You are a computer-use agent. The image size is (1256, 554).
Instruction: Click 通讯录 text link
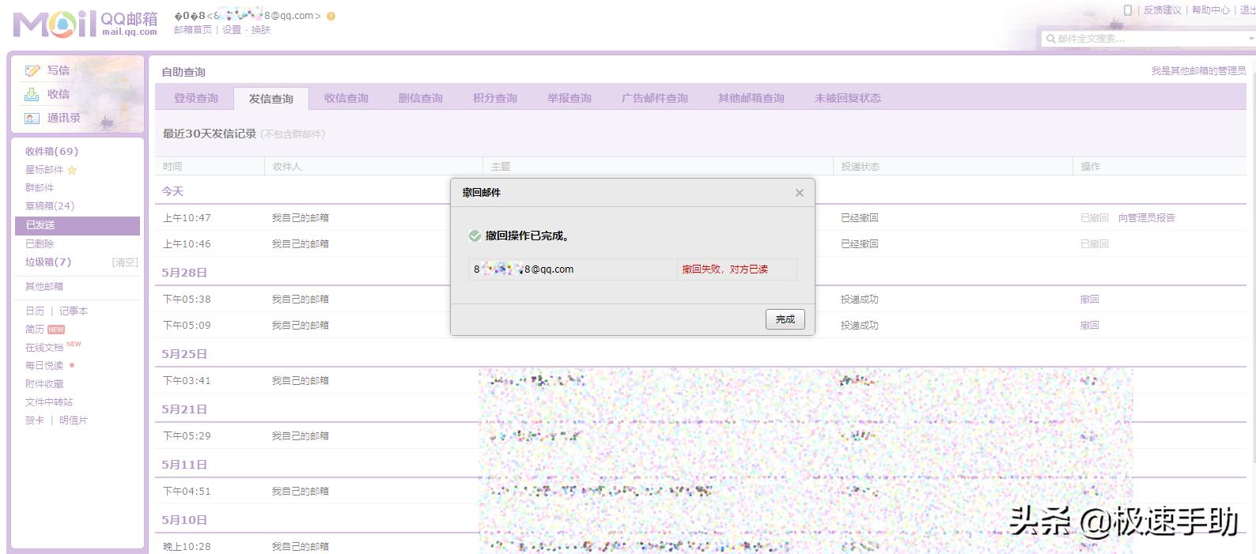[x=64, y=118]
